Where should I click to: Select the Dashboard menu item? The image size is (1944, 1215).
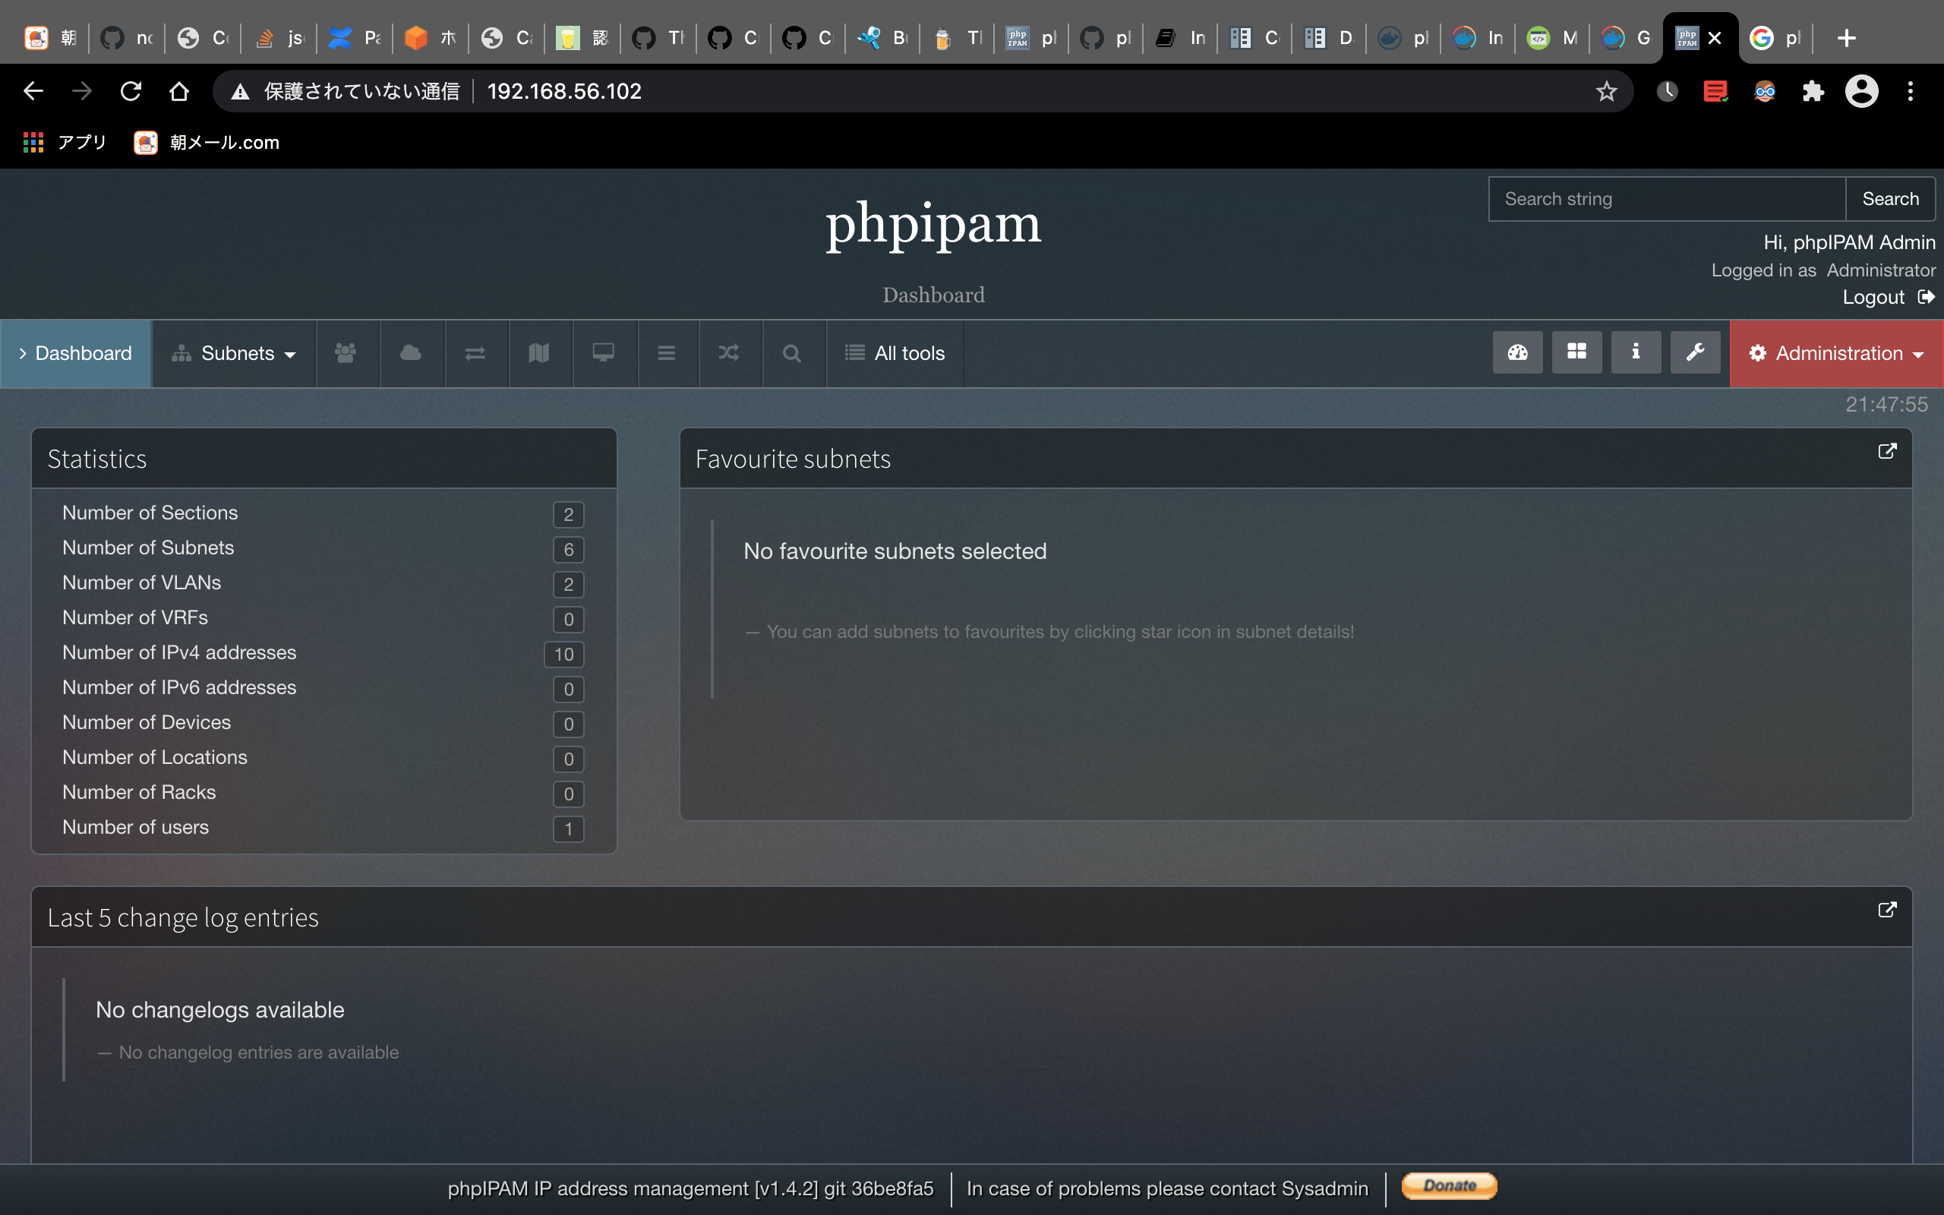(x=75, y=353)
